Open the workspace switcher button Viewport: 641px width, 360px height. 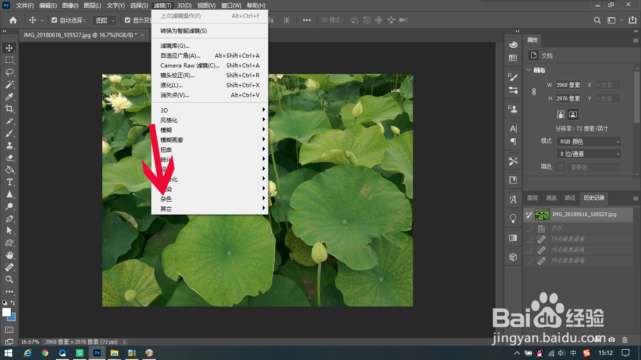pyautogui.click(x=611, y=20)
